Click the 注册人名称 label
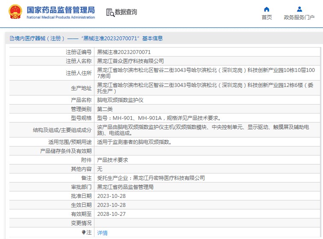 pyautogui.click(x=79, y=61)
